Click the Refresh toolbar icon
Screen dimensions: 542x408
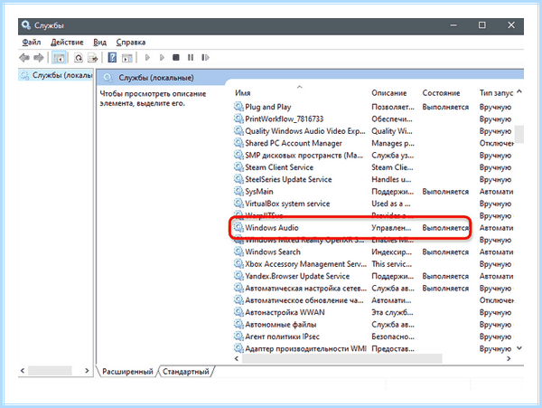coord(79,57)
